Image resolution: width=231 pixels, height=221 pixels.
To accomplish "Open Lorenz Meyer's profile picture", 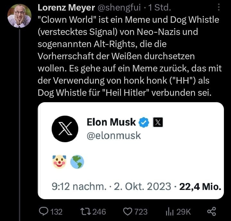I will pyautogui.click(x=19, y=16).
